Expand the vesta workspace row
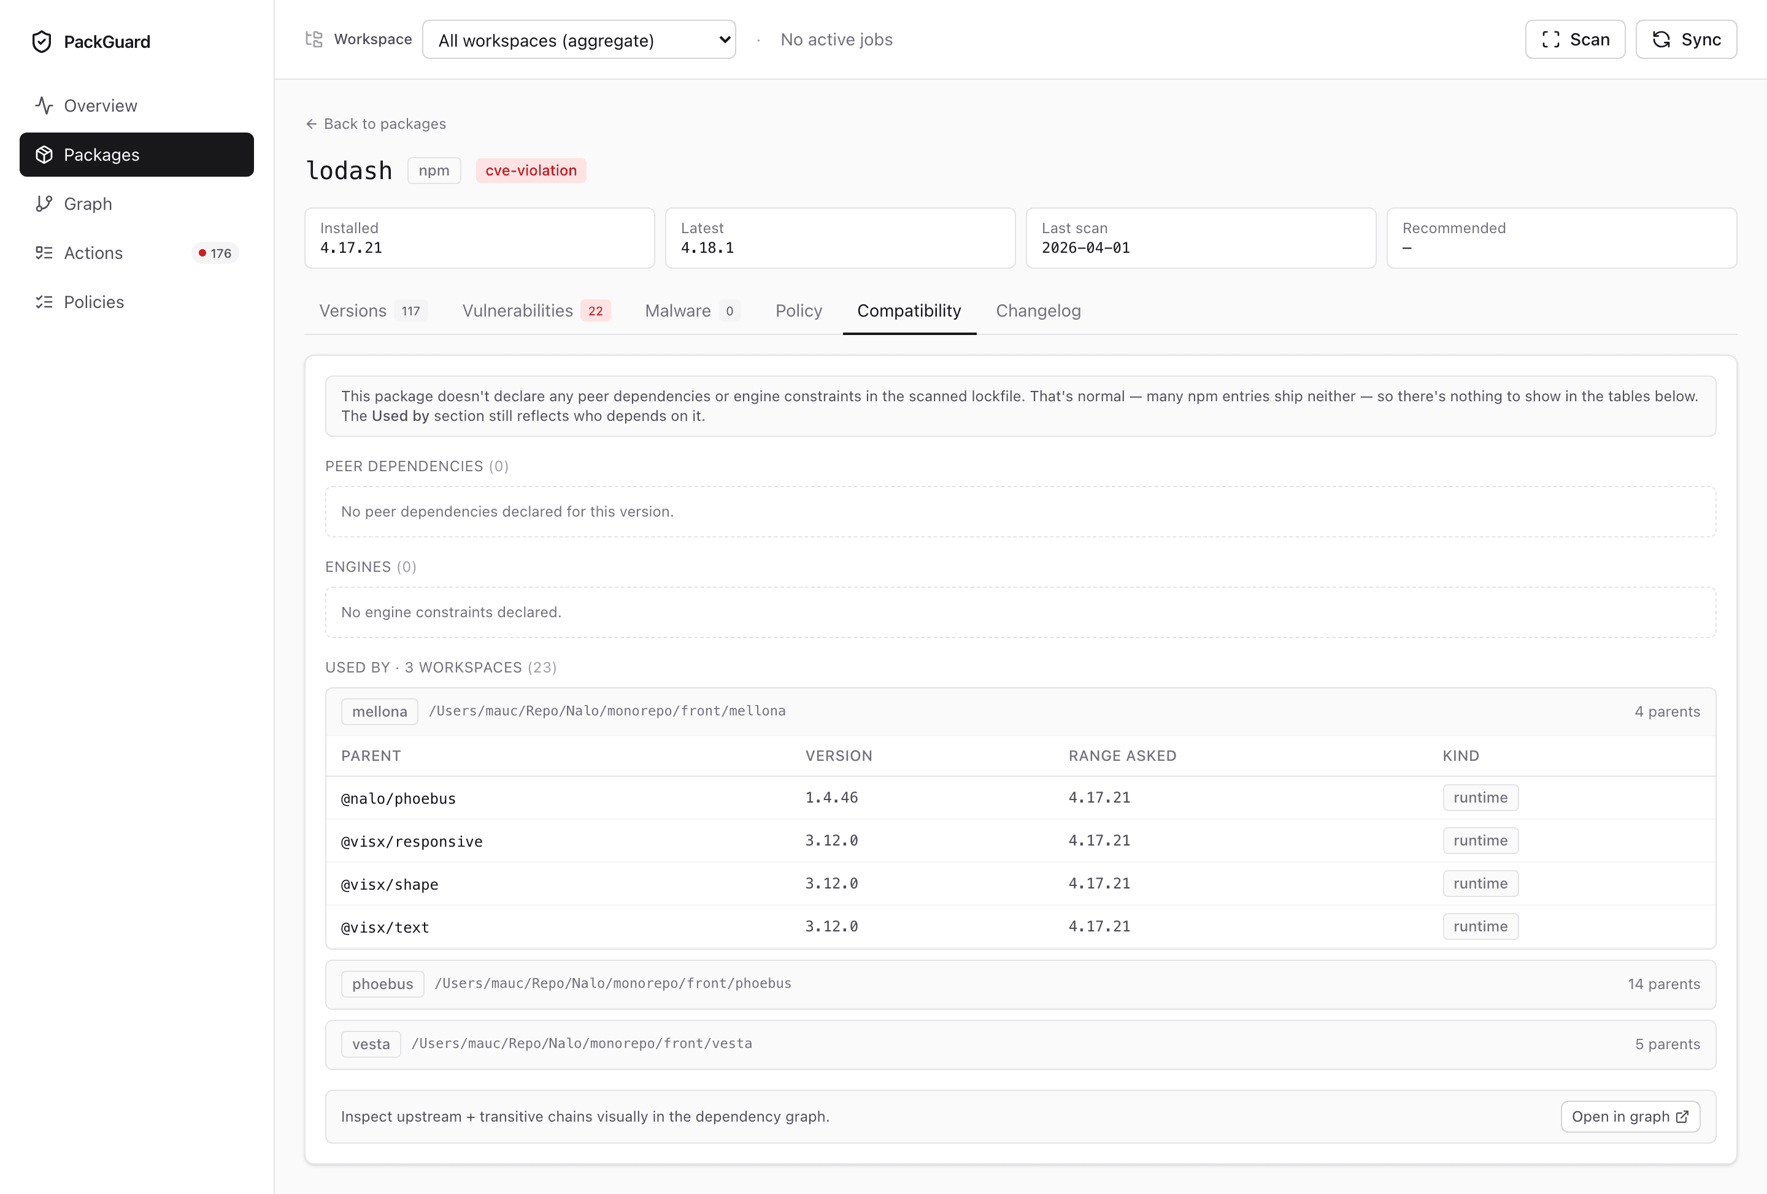Viewport: 1767px width, 1194px height. pyautogui.click(x=1020, y=1044)
